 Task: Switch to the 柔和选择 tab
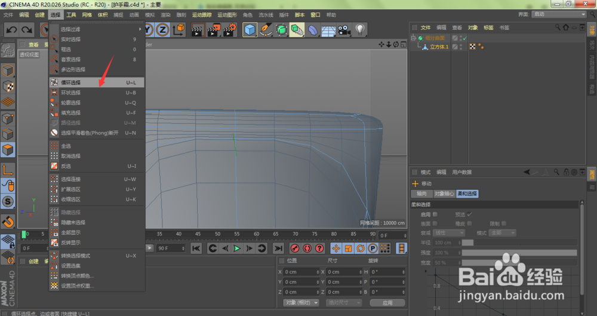coord(467,194)
